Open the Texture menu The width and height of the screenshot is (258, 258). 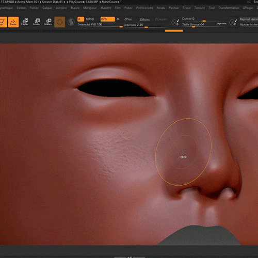[x=200, y=8]
